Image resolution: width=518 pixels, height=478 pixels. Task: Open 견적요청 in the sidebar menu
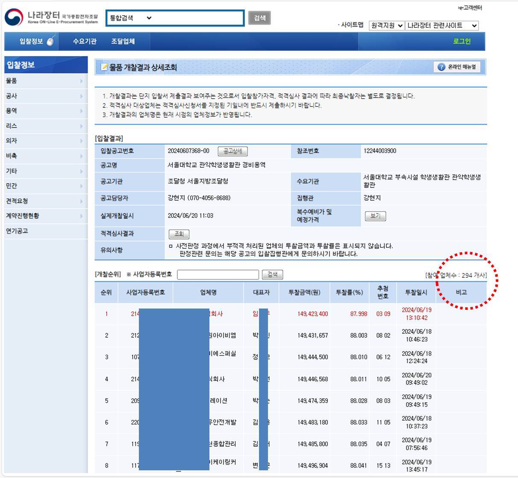17,201
